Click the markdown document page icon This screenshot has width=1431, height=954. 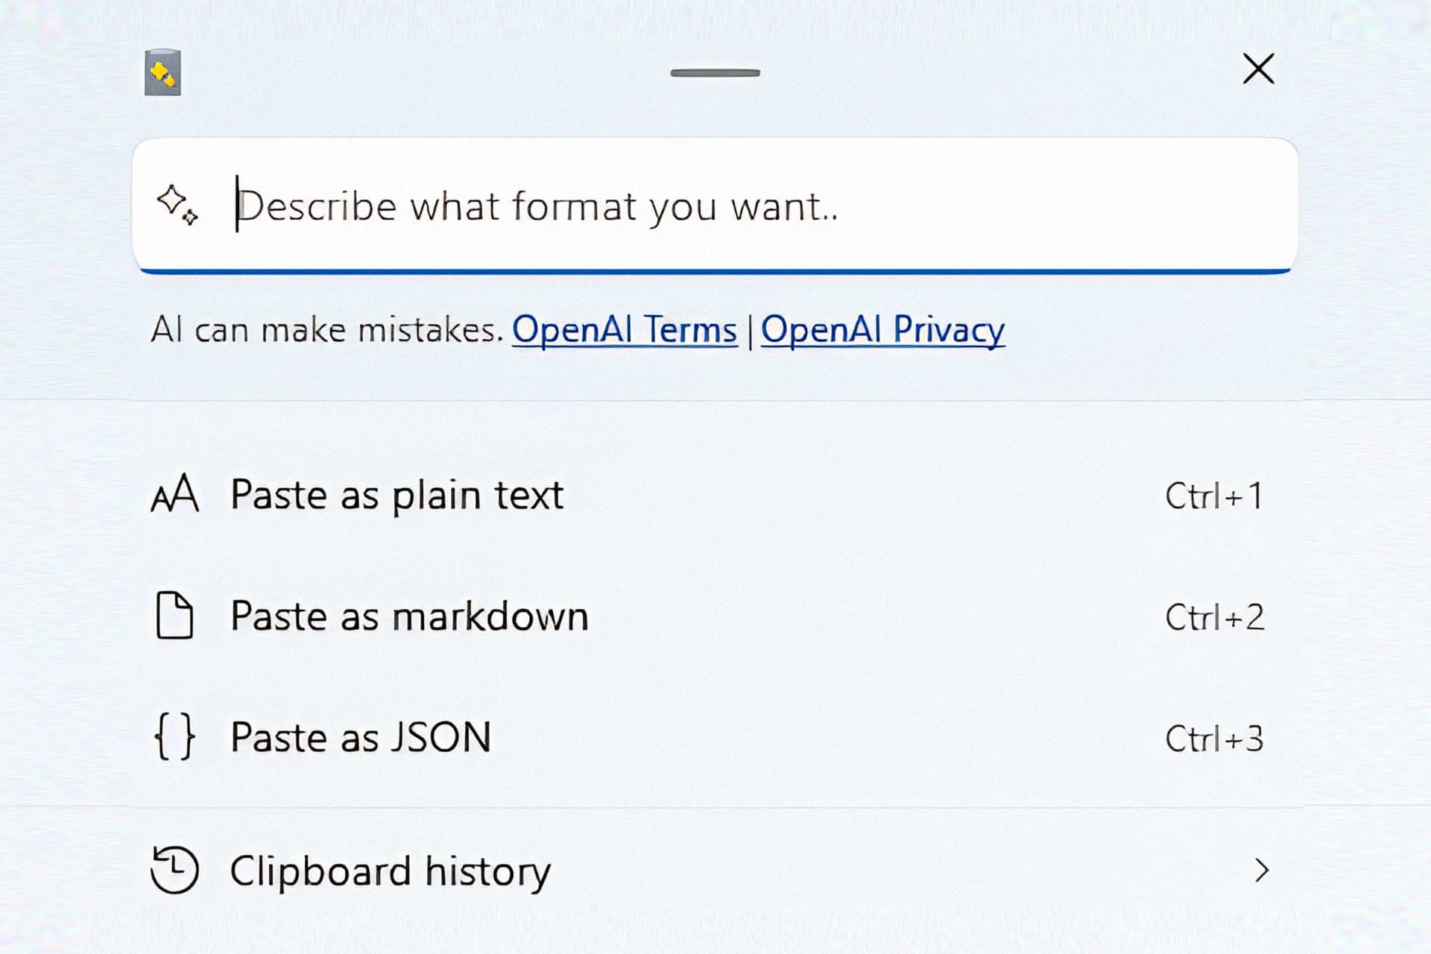point(174,616)
